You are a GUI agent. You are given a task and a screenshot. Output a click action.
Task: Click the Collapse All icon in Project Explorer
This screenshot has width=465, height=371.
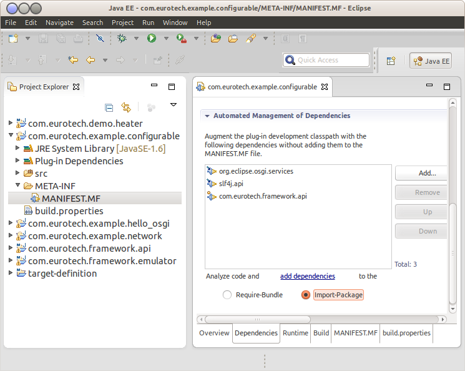(109, 107)
